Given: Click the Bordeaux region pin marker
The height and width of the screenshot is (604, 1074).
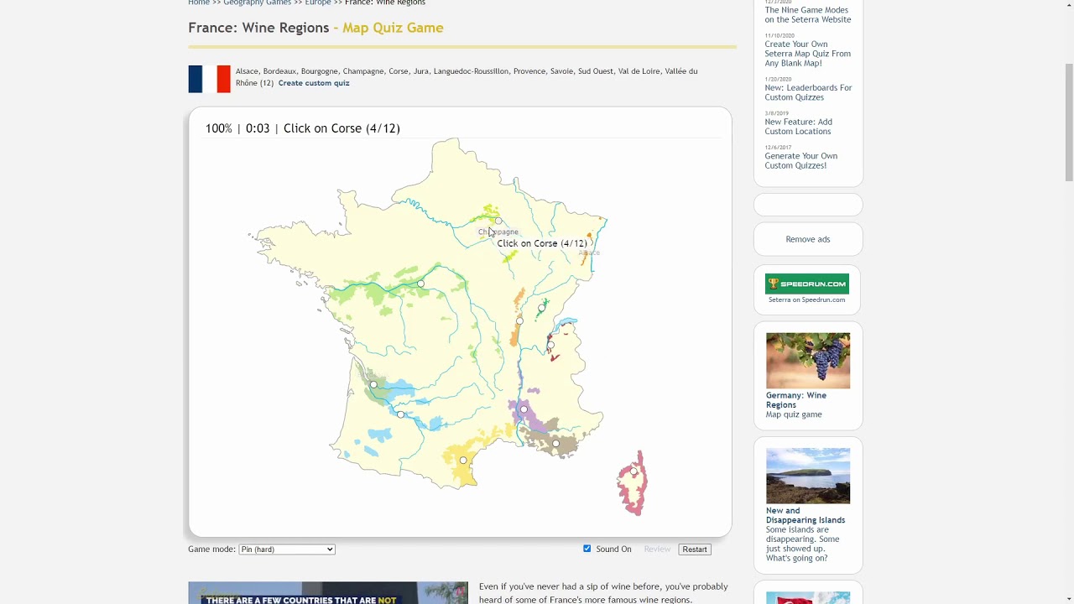Looking at the screenshot, I should click(x=373, y=385).
